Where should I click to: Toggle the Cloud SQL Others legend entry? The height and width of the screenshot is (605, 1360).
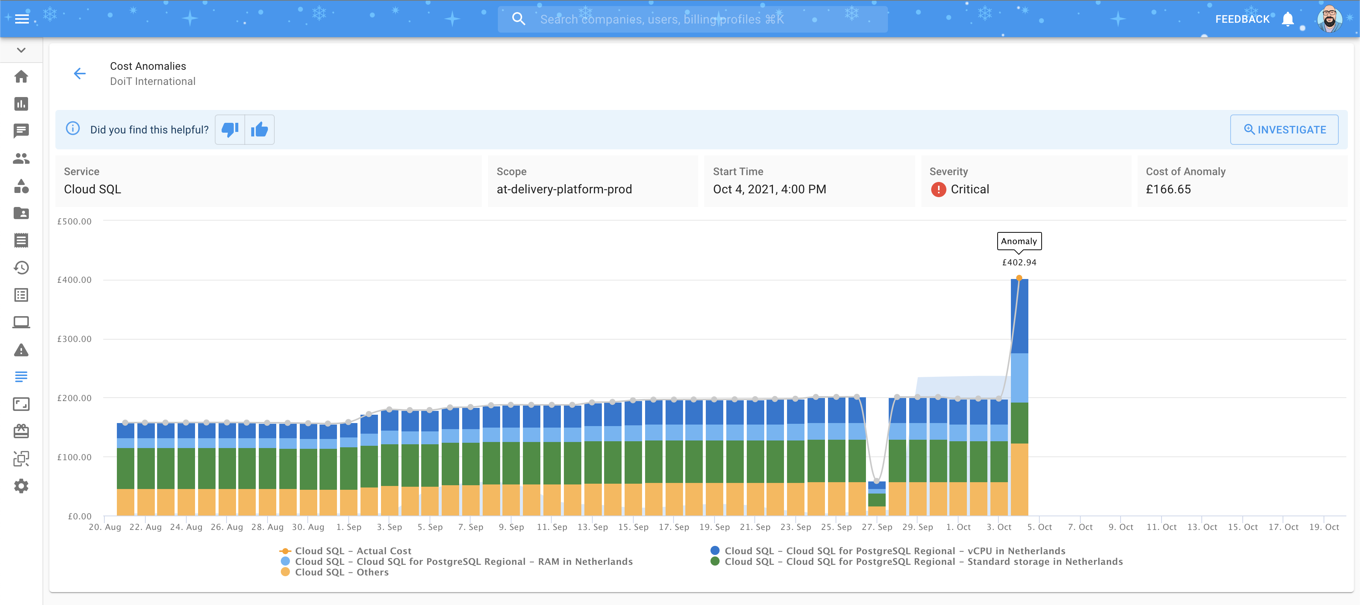pos(342,572)
